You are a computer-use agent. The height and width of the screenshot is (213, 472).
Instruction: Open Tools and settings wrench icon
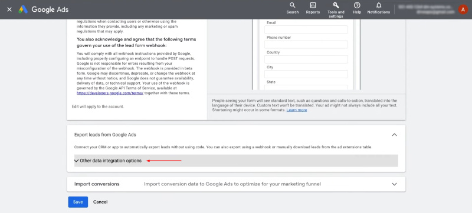pyautogui.click(x=336, y=9)
